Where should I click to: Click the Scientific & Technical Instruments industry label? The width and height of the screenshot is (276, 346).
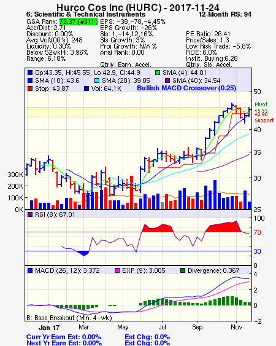[x=90, y=14]
